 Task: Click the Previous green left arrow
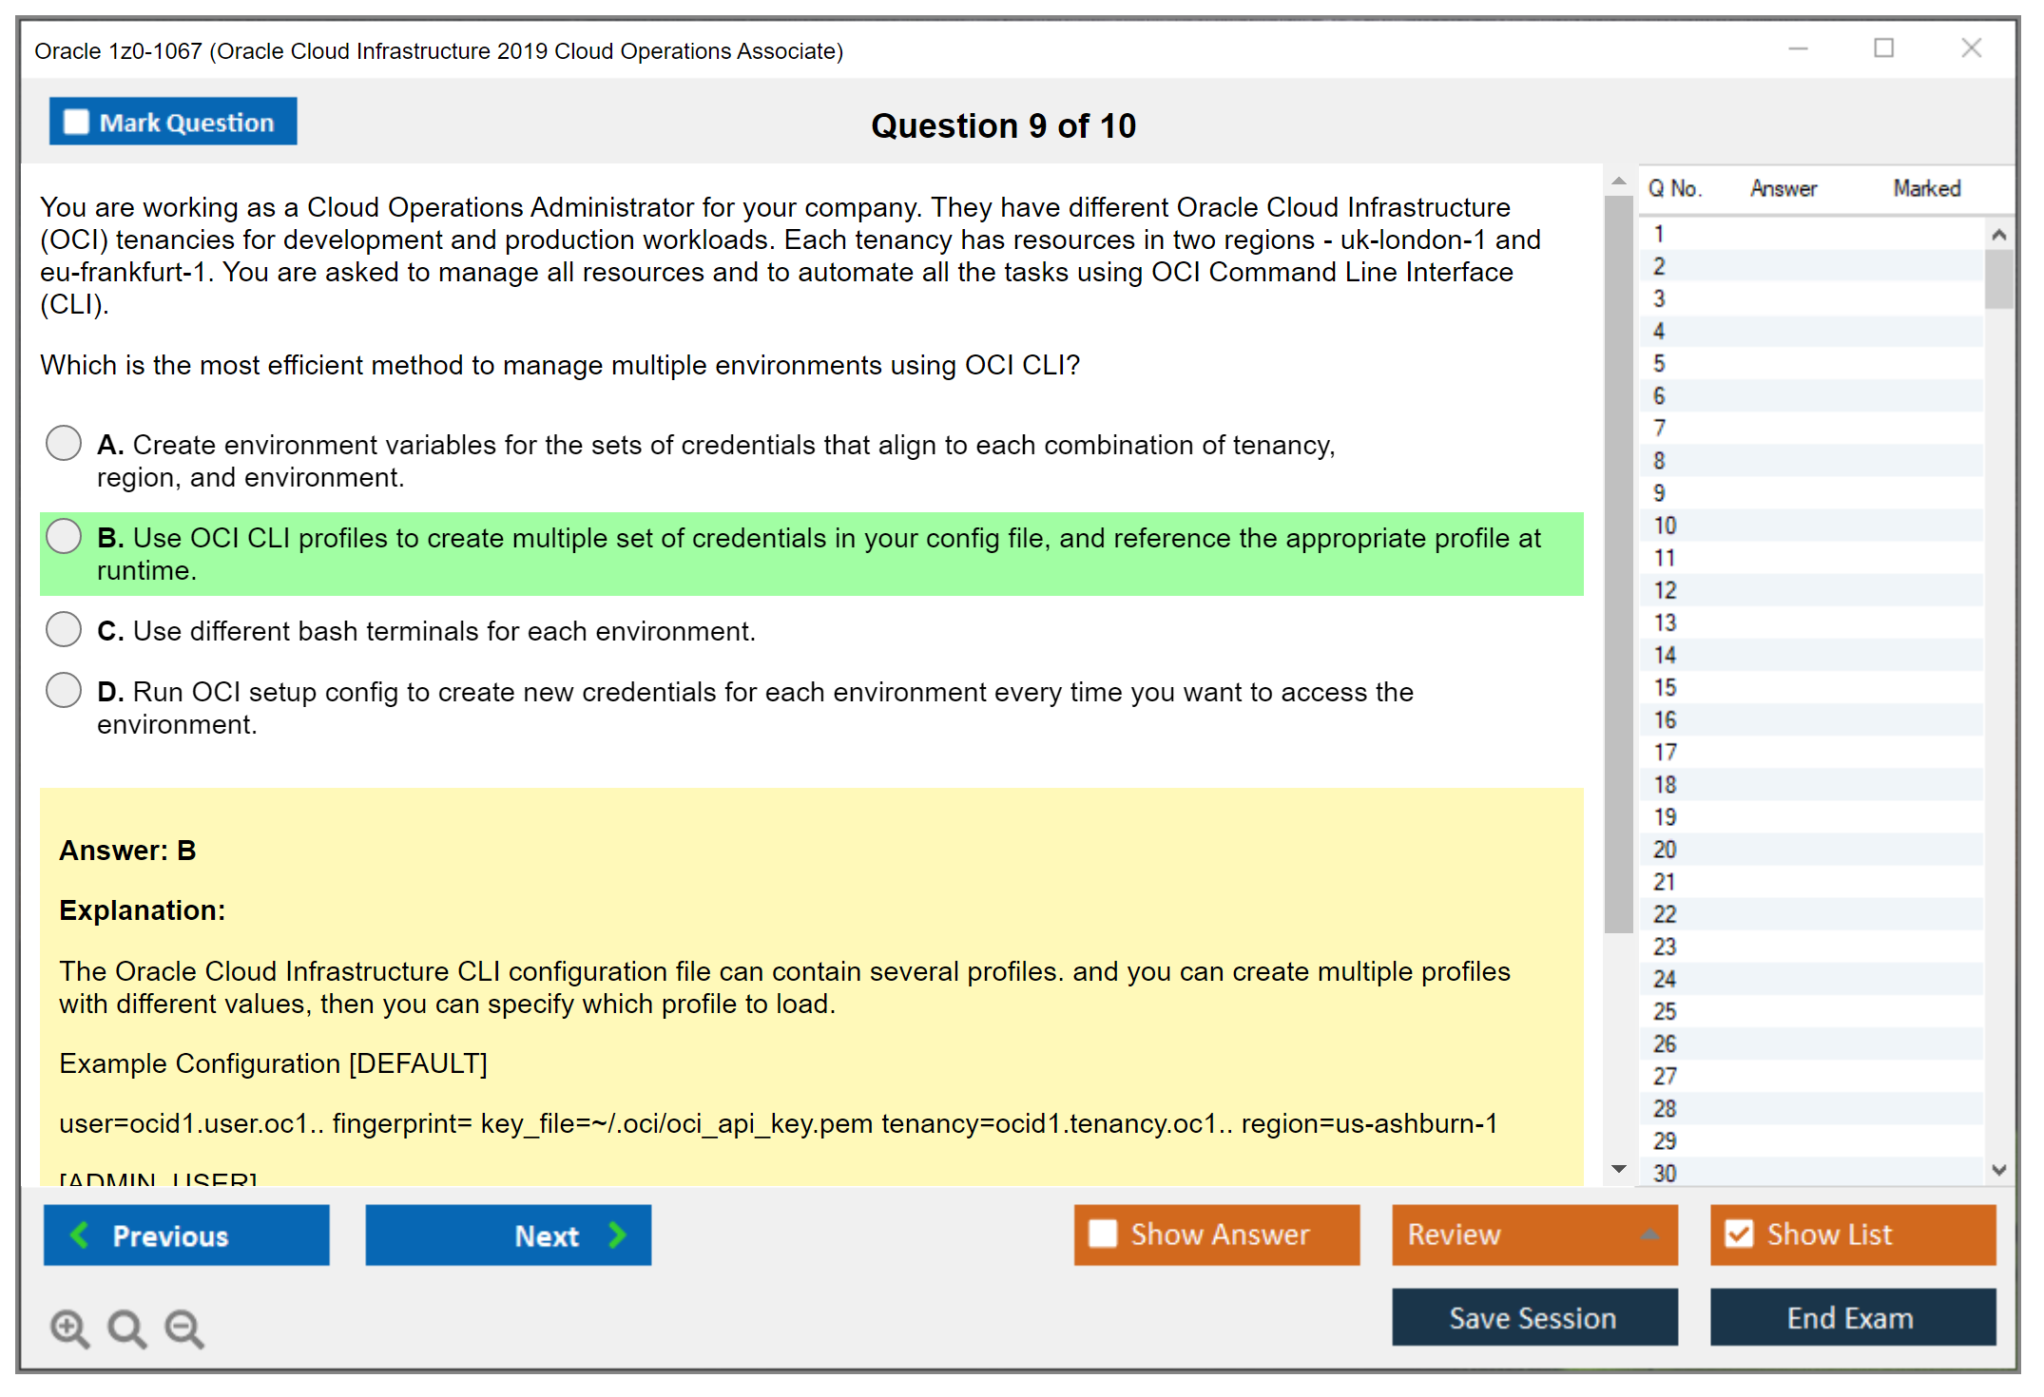pyautogui.click(x=81, y=1234)
